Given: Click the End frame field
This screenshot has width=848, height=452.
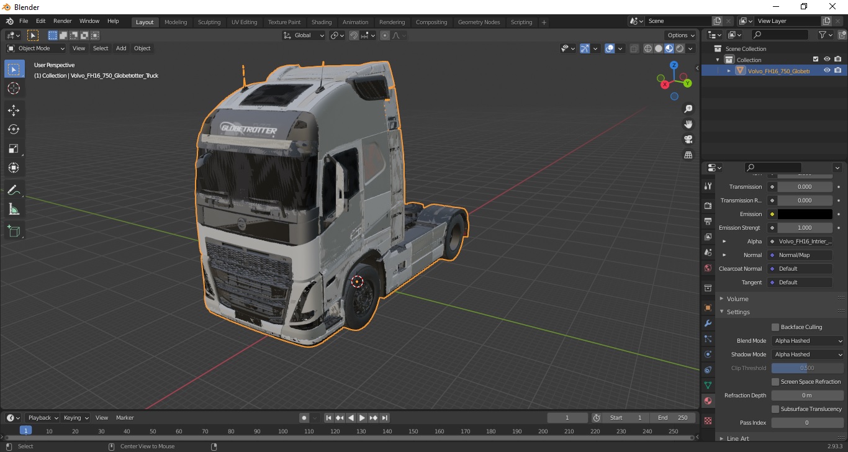Looking at the screenshot, I should pos(673,418).
